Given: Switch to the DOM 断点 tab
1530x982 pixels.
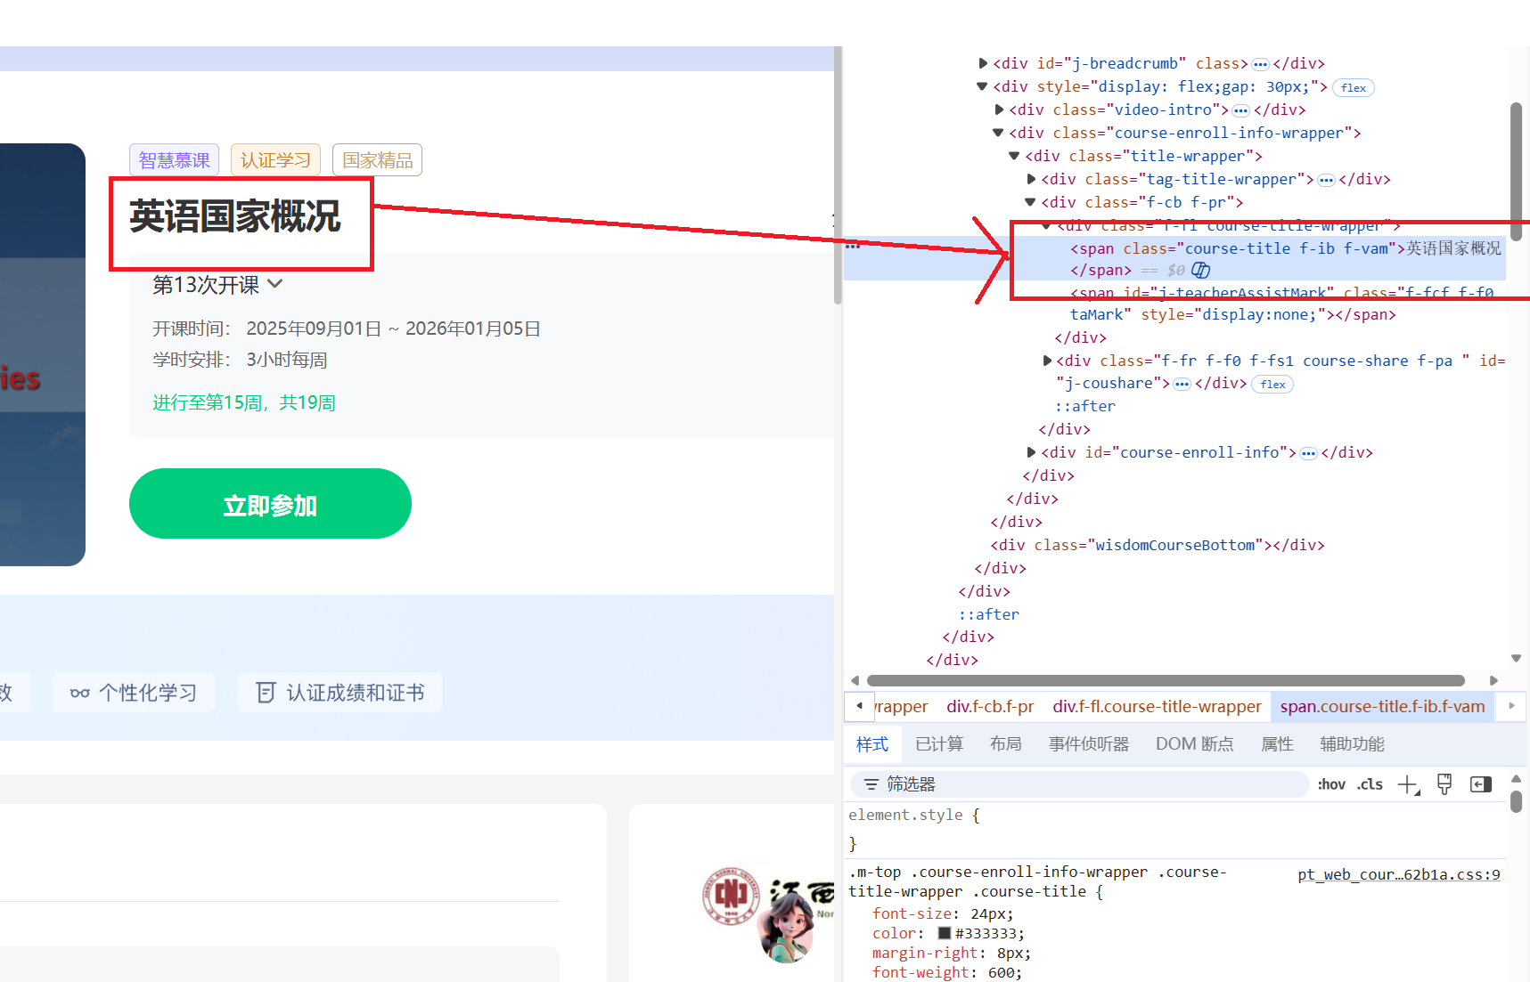Looking at the screenshot, I should (1195, 743).
